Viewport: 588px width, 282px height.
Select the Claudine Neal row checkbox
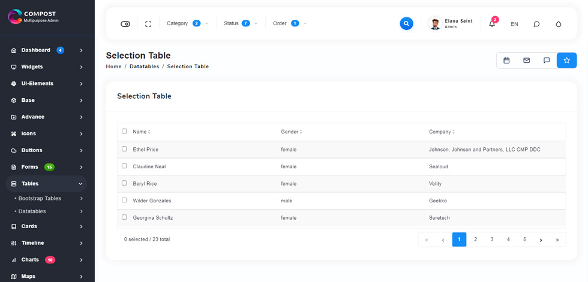click(124, 166)
